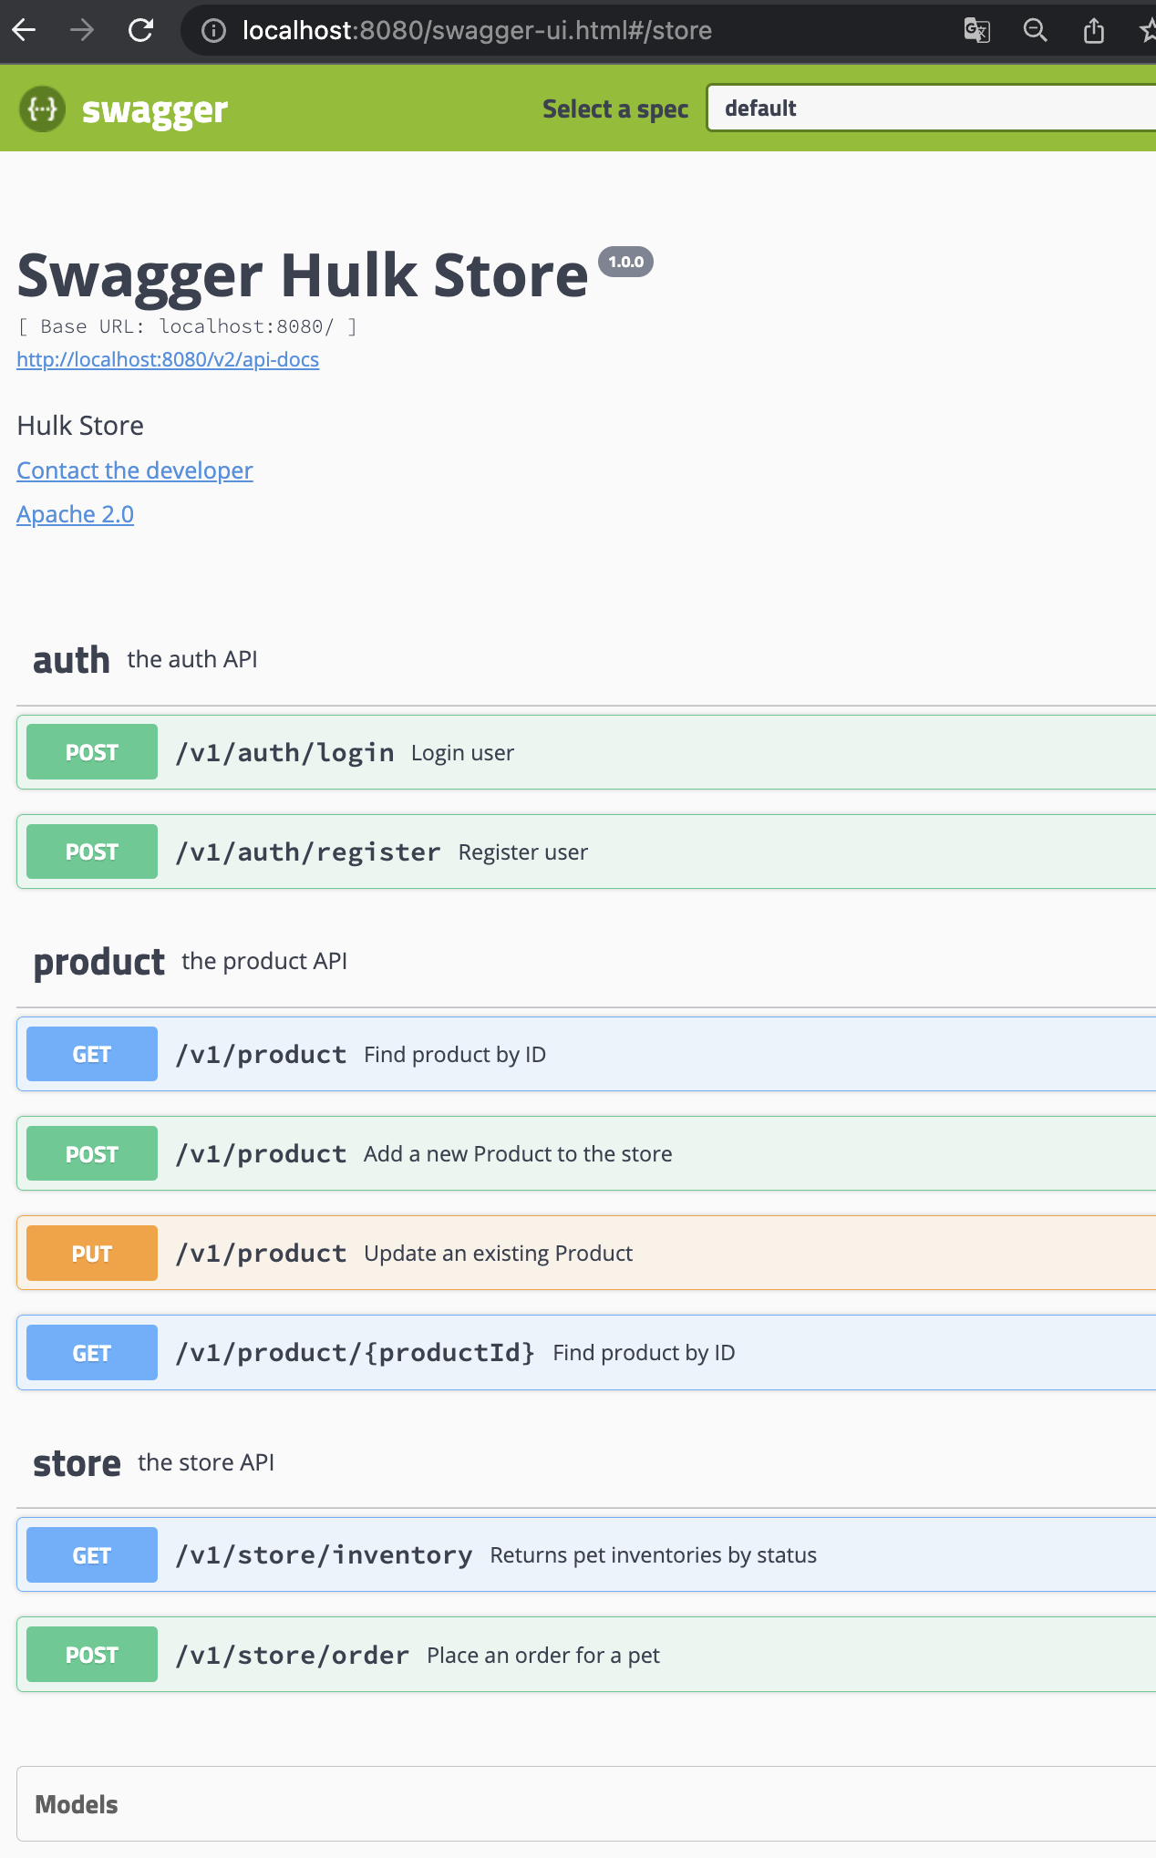Collapse the product API section
Image resolution: width=1156 pixels, height=1858 pixels.
coord(98,962)
